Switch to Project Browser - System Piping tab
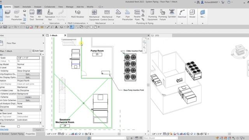249x140 pixels. click(x=12, y=134)
